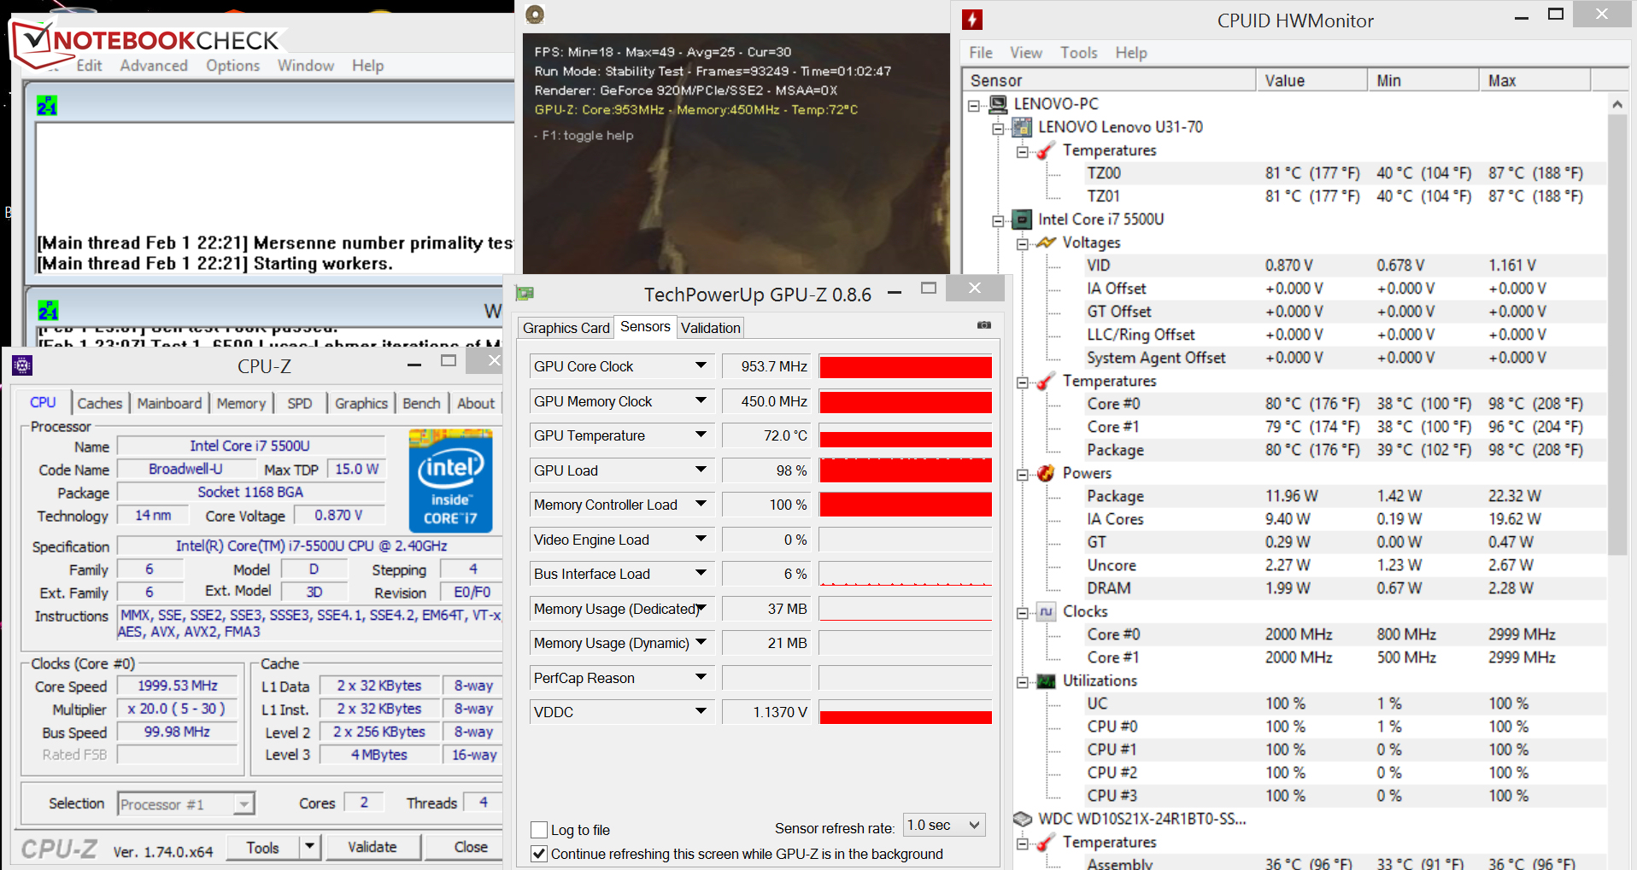Screen dimensions: 1637x870
Task: Click the LENOVO-PC computer icon in HWMonitor
Action: point(998,104)
